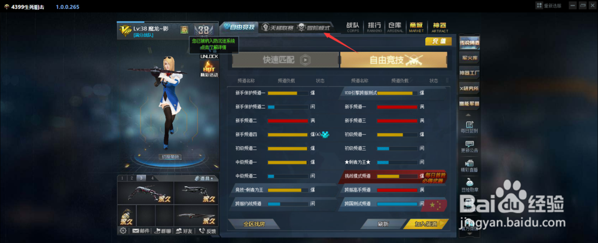The width and height of the screenshot is (598, 243).
Task: Open the 重新选服 server reselect menu
Action: 548,5
